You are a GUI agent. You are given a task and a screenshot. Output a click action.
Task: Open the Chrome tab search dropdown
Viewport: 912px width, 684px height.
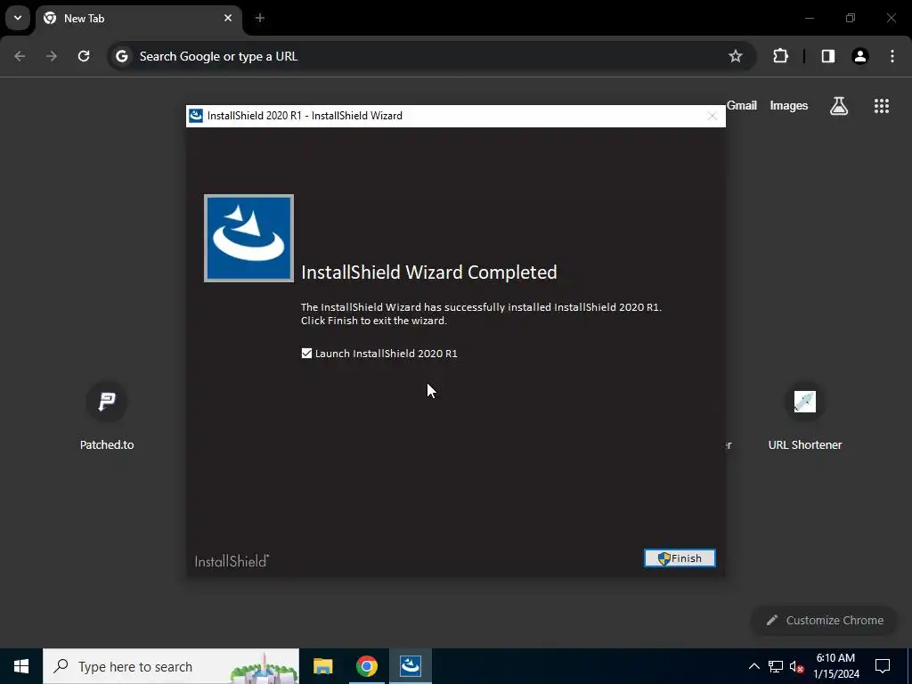(x=18, y=18)
